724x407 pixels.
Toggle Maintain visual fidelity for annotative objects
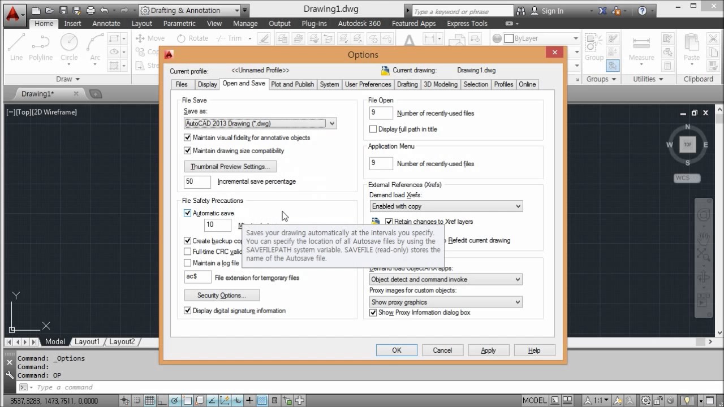[188, 138]
